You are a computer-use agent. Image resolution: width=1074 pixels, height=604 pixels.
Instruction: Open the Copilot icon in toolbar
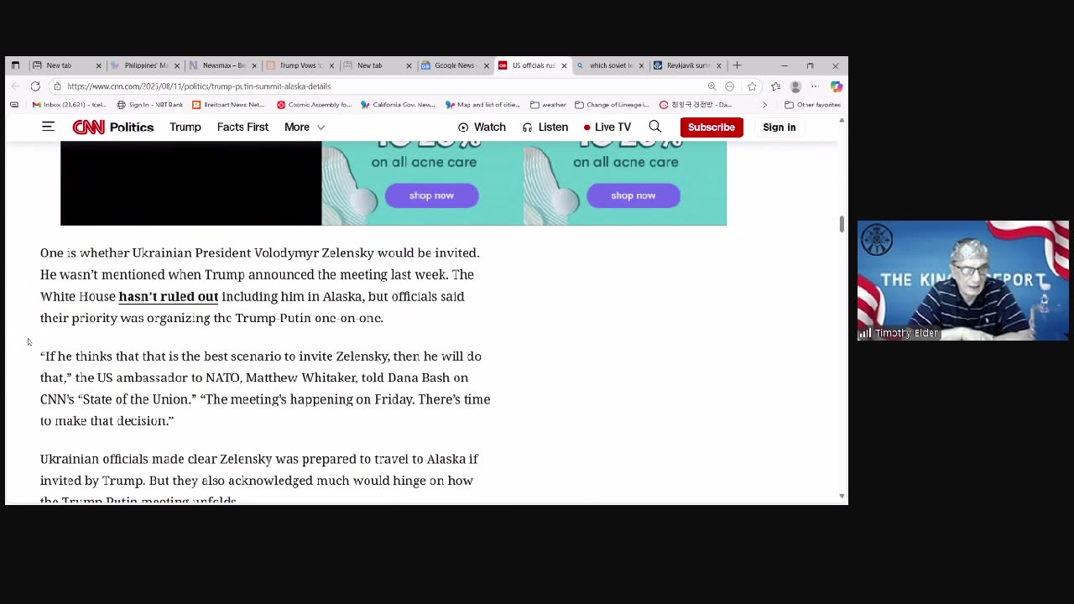point(837,86)
